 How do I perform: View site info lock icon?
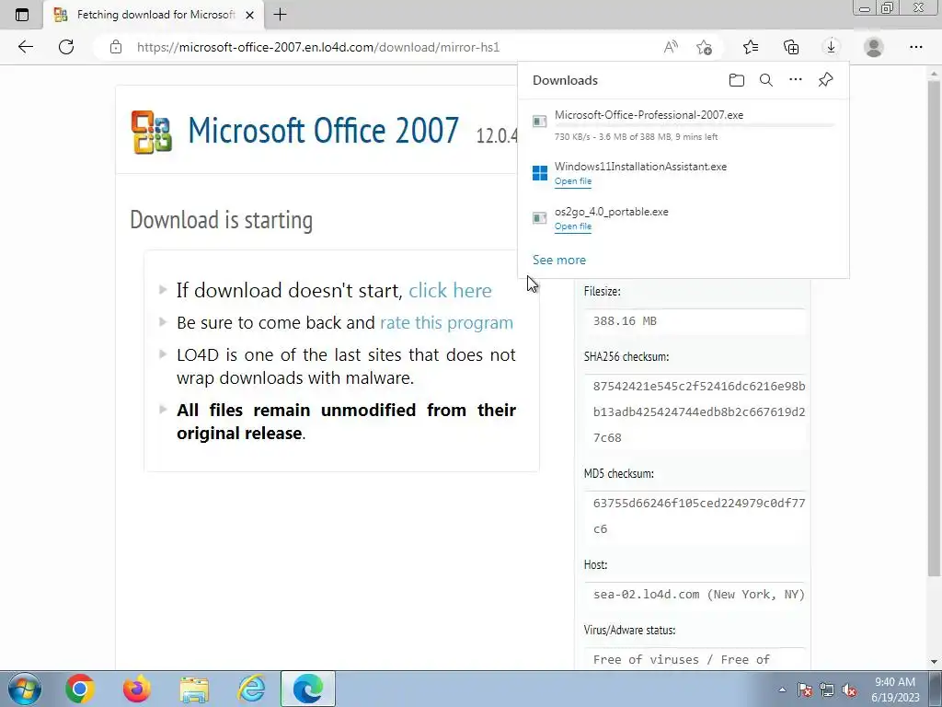pos(116,47)
